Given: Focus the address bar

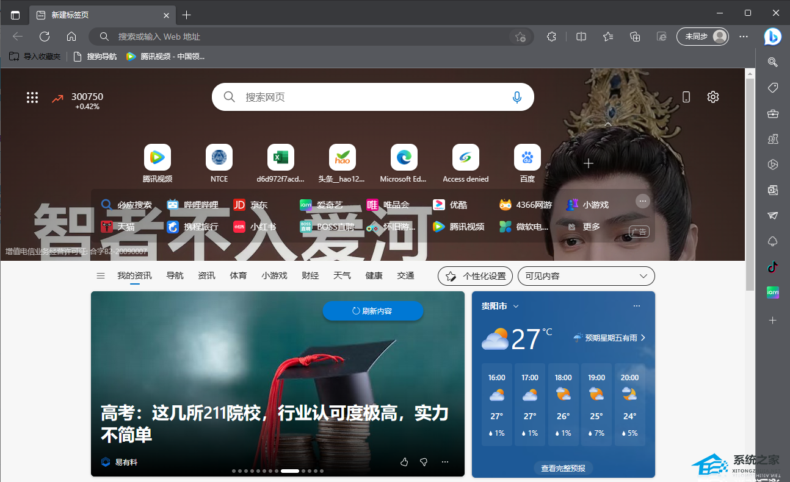Looking at the screenshot, I should tap(311, 37).
